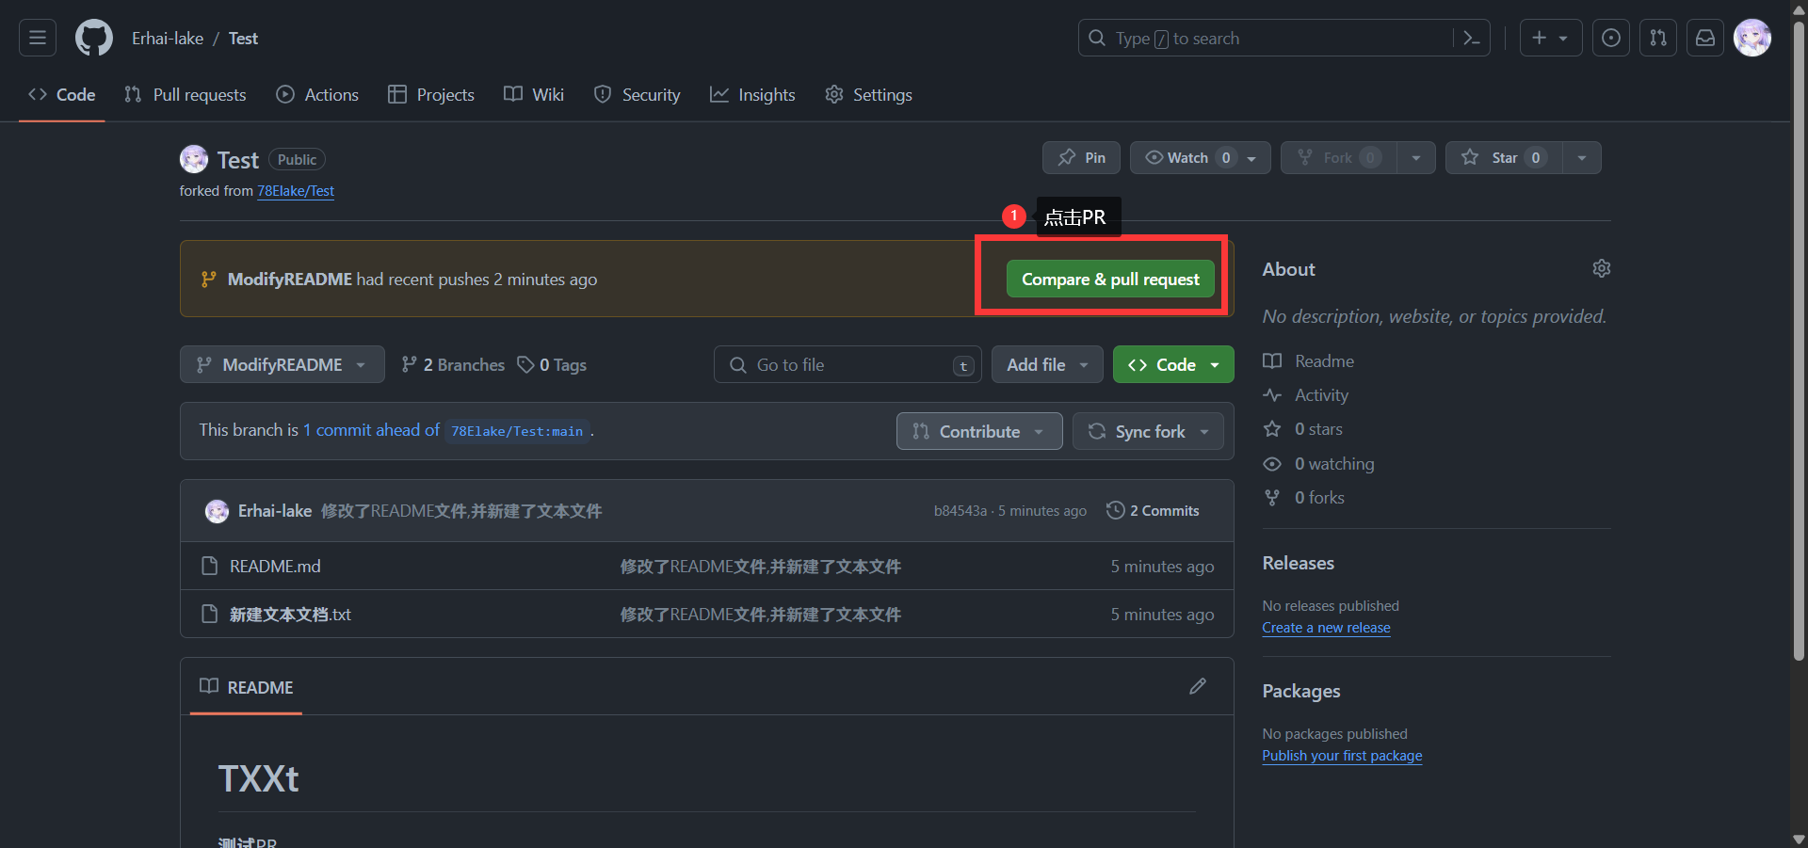The image size is (1808, 848).
Task: Expand the ModifyREADME branch selector
Action: tap(282, 365)
